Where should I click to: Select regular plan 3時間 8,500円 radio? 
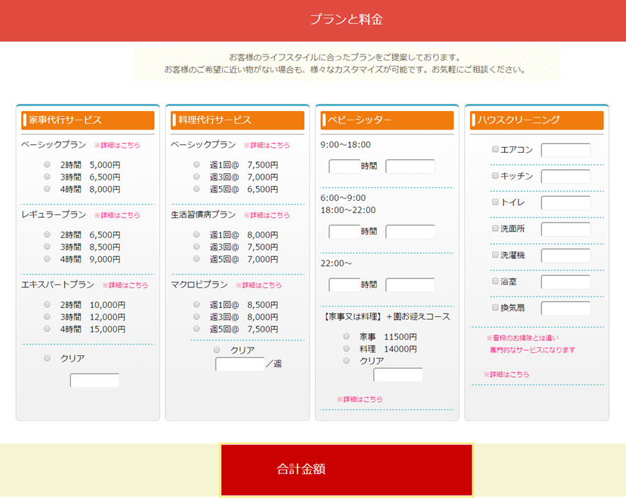[47, 246]
